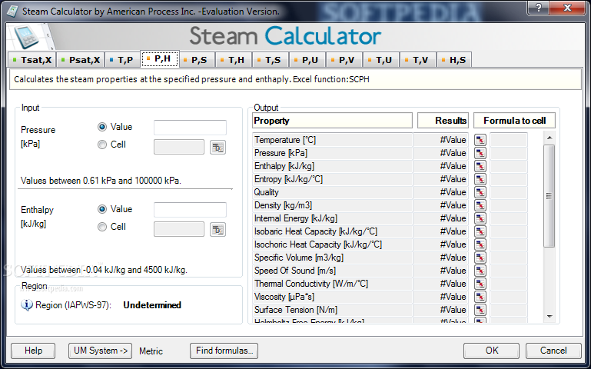Click the Viscosity [µPa*s] property row
Image resolution: width=591 pixels, height=369 pixels.
pyautogui.click(x=333, y=297)
